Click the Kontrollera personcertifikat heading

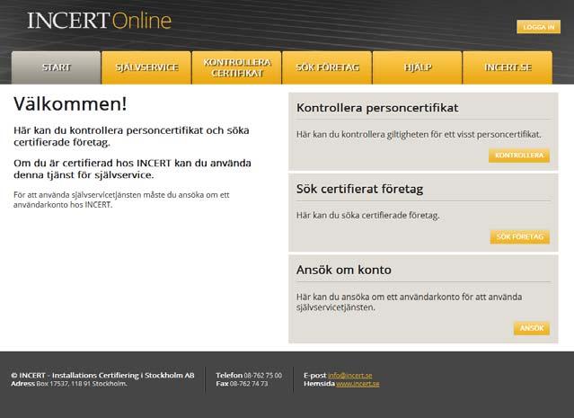pos(377,108)
